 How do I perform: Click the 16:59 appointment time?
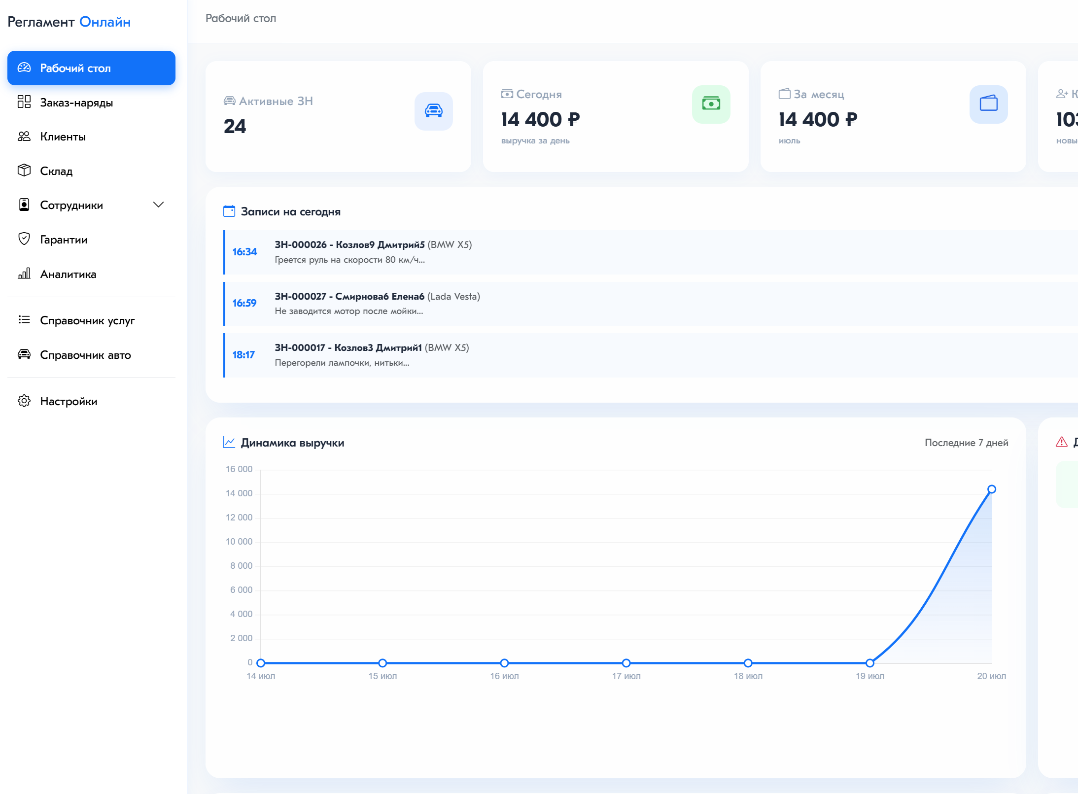tap(244, 303)
